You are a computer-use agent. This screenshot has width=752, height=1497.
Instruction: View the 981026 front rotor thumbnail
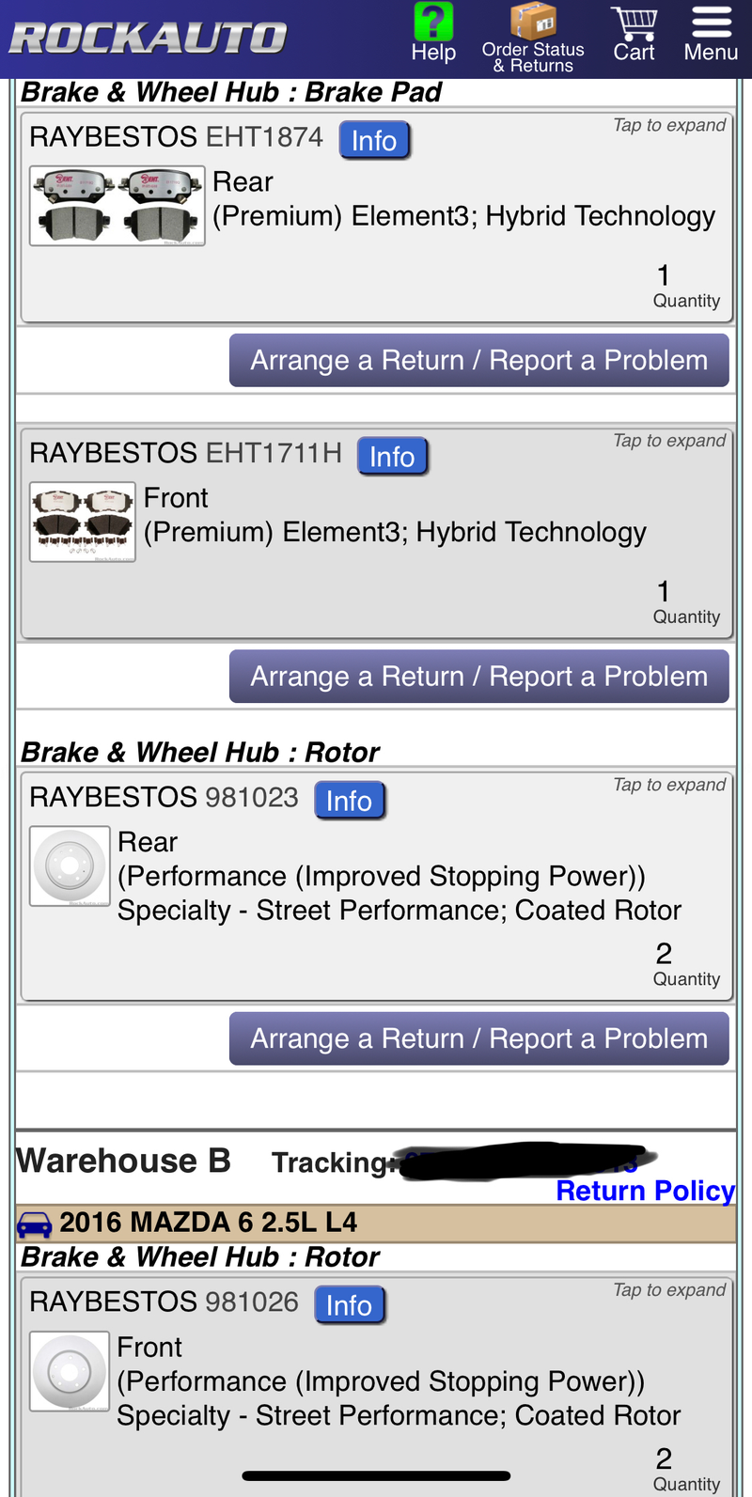click(x=70, y=1371)
